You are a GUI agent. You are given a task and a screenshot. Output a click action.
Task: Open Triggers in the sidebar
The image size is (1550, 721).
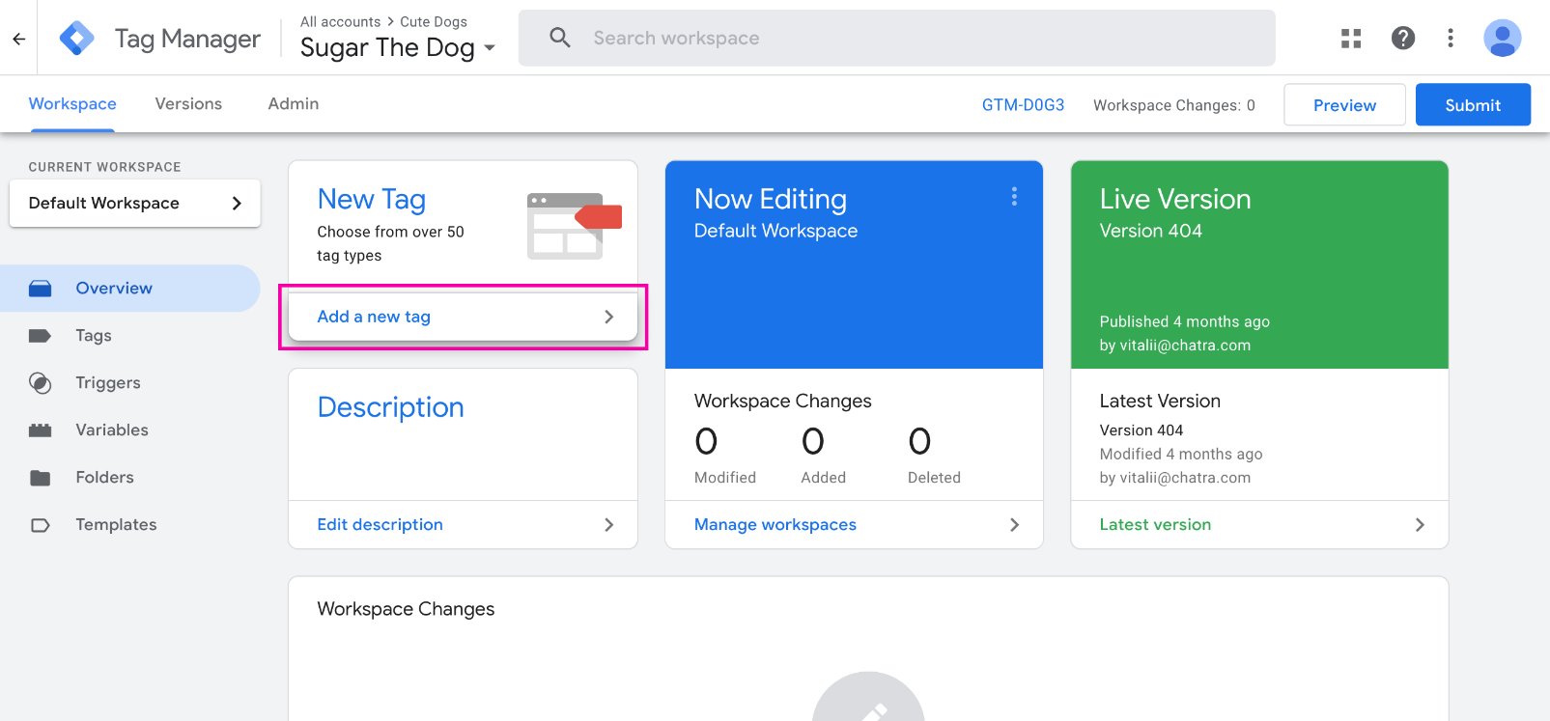pos(107,383)
